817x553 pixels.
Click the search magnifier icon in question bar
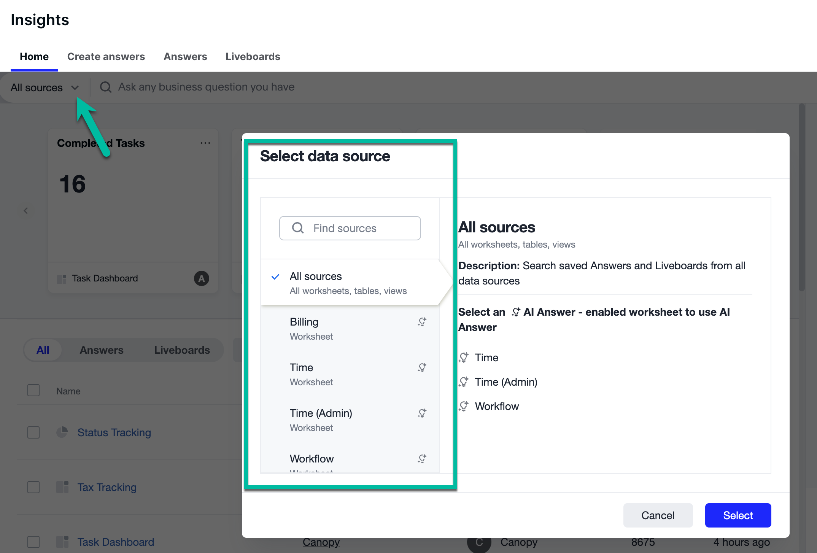tap(105, 87)
